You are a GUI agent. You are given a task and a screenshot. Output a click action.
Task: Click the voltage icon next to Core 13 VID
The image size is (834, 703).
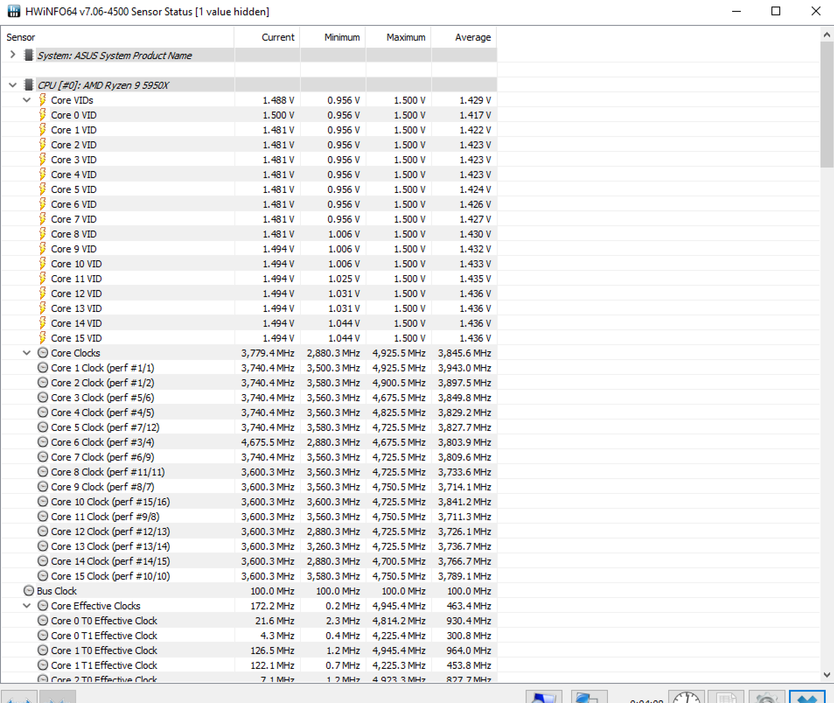coord(42,308)
